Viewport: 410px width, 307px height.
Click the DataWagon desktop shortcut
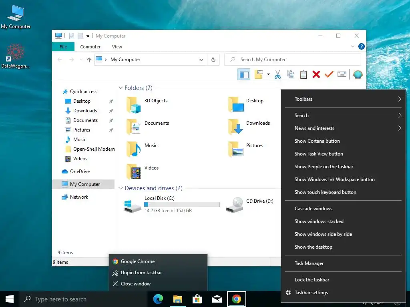[x=16, y=56]
